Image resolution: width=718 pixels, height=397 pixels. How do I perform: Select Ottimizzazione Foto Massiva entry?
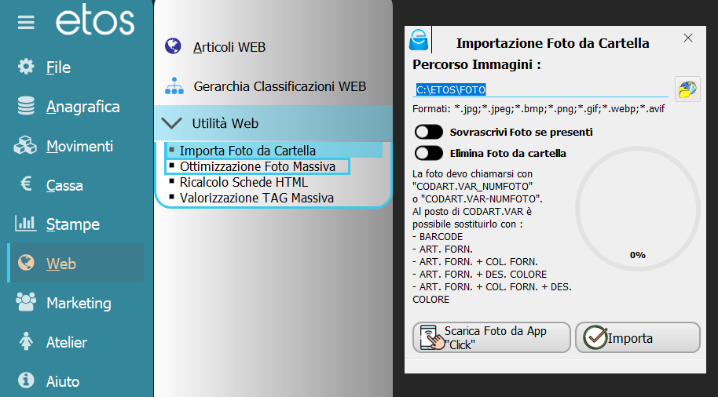(x=258, y=166)
